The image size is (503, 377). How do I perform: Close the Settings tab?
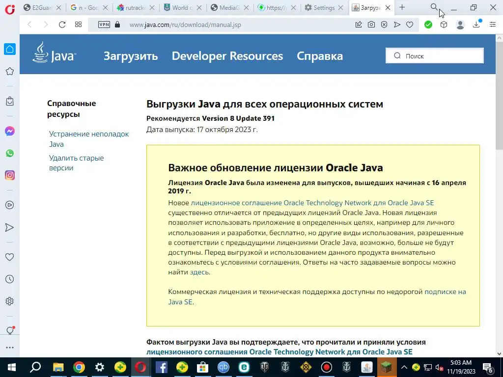coord(341,8)
